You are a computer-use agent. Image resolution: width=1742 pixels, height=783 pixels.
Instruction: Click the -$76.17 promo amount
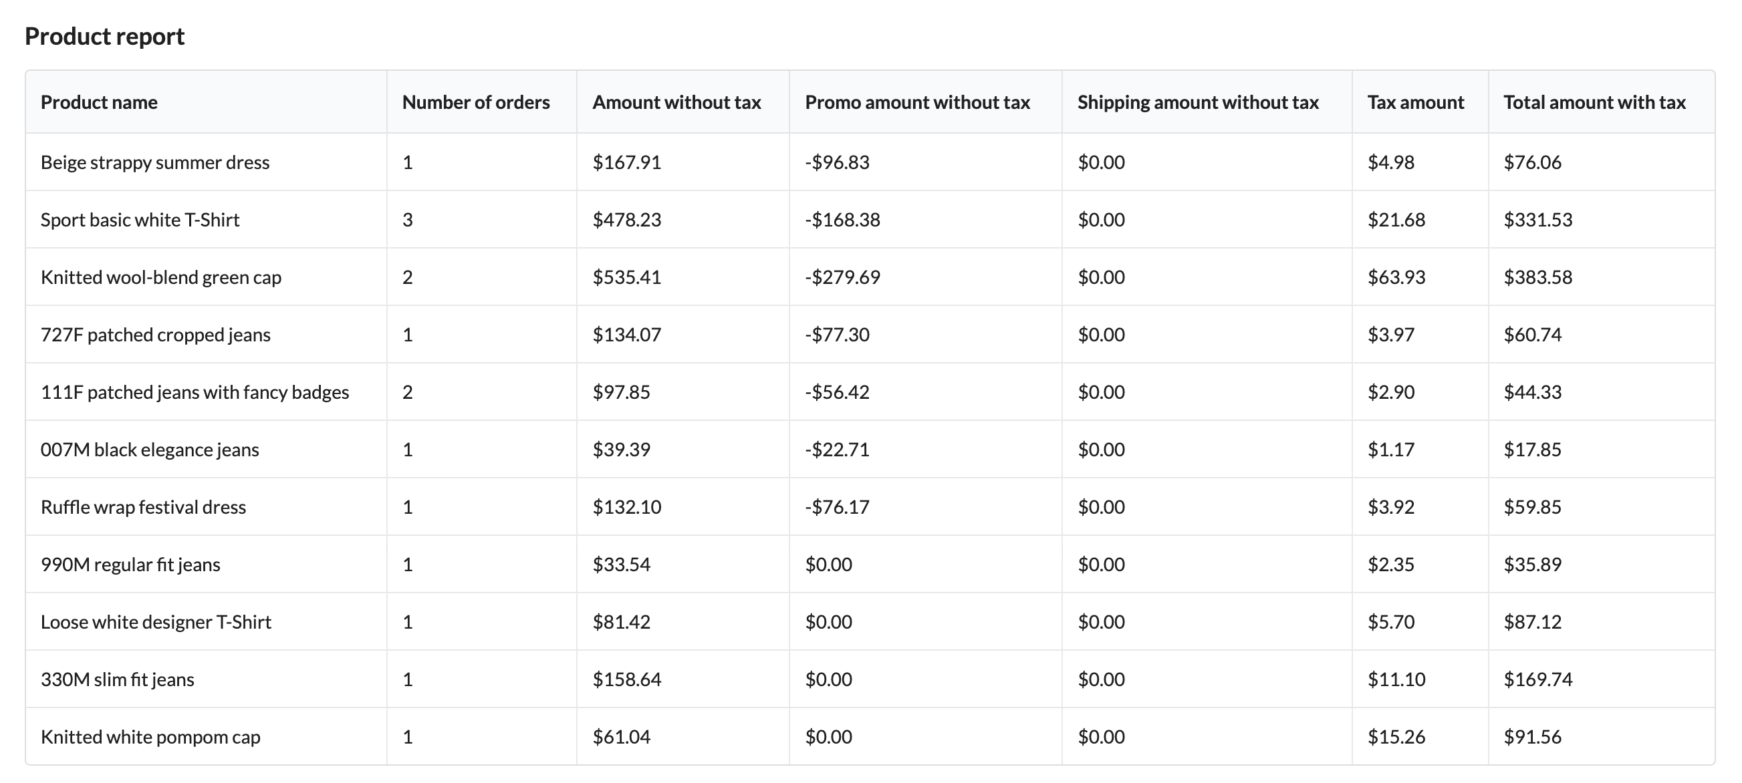click(837, 506)
